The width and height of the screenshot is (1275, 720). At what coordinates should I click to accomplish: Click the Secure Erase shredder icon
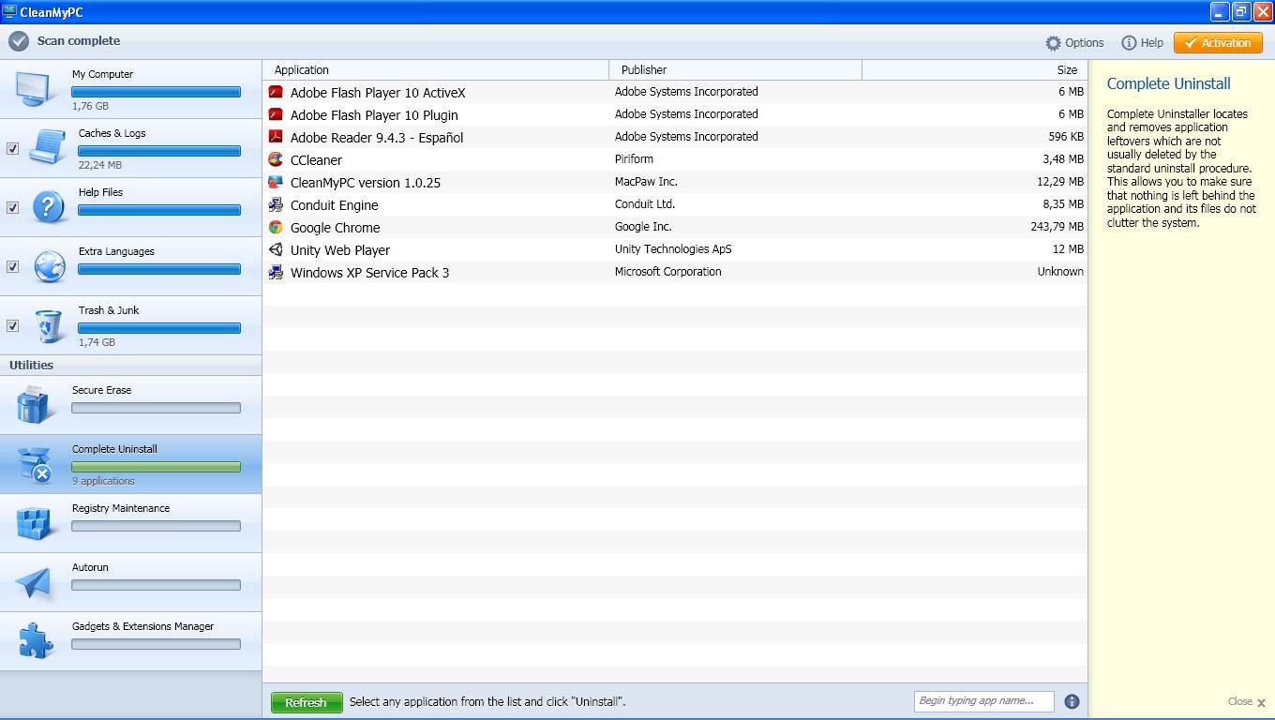pos(37,405)
